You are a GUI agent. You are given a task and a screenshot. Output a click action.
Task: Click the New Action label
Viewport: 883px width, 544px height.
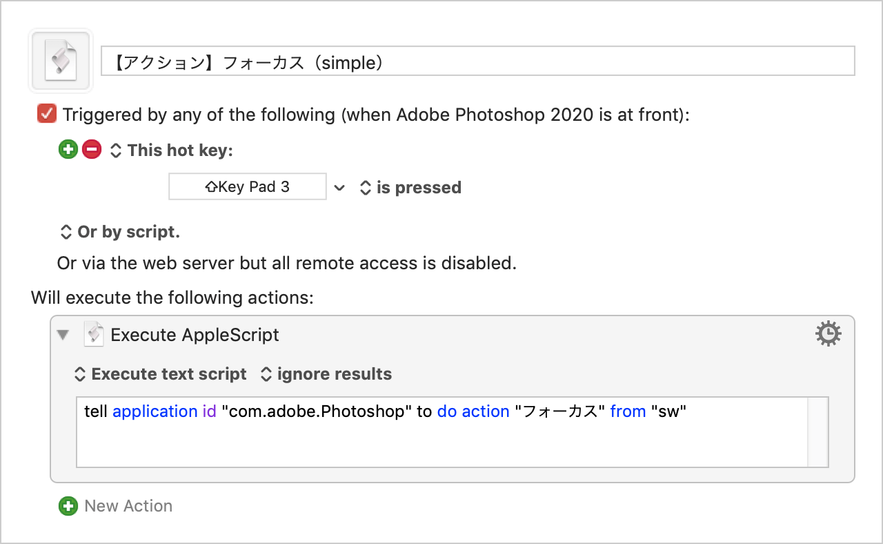[x=128, y=506]
